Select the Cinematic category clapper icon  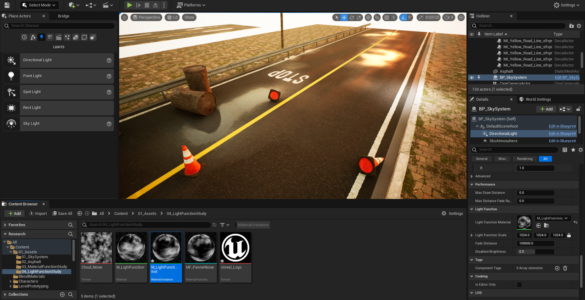59,37
